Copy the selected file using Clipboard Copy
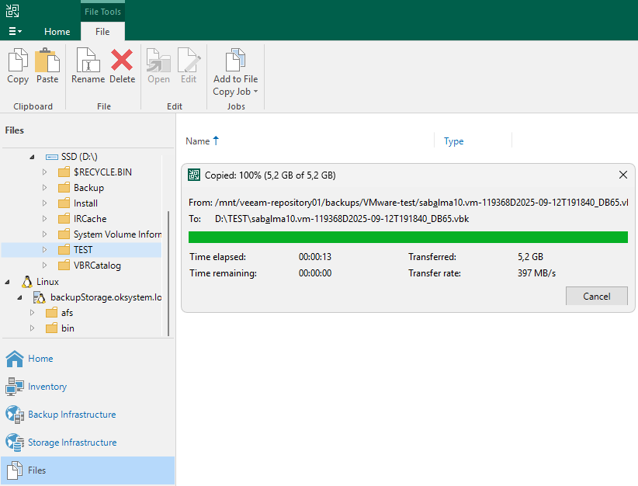638x486 pixels. point(17,66)
